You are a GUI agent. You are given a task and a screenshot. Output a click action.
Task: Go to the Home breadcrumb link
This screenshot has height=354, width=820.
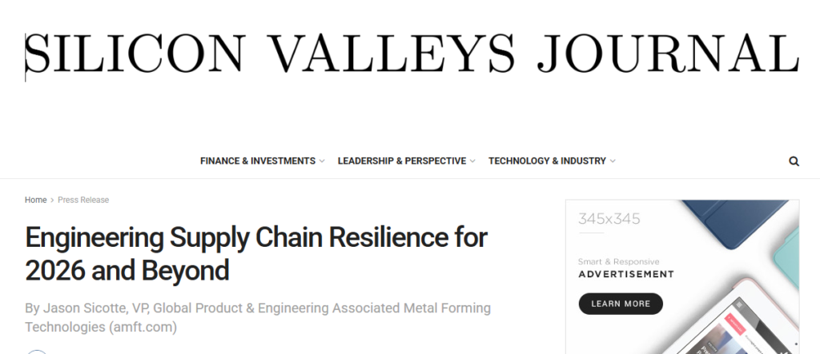tap(35, 200)
